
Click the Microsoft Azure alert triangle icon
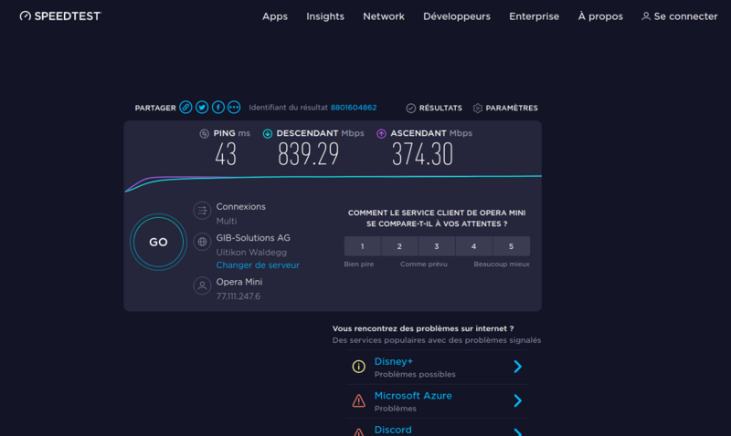click(358, 400)
